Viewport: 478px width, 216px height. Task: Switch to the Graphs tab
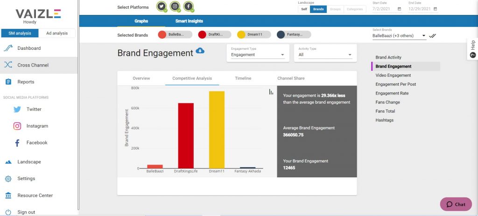(x=141, y=21)
